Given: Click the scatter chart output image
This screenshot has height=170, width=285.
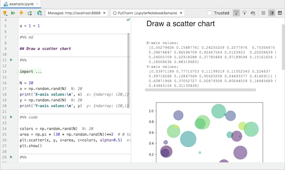Looking at the screenshot, I should pos(206,132).
